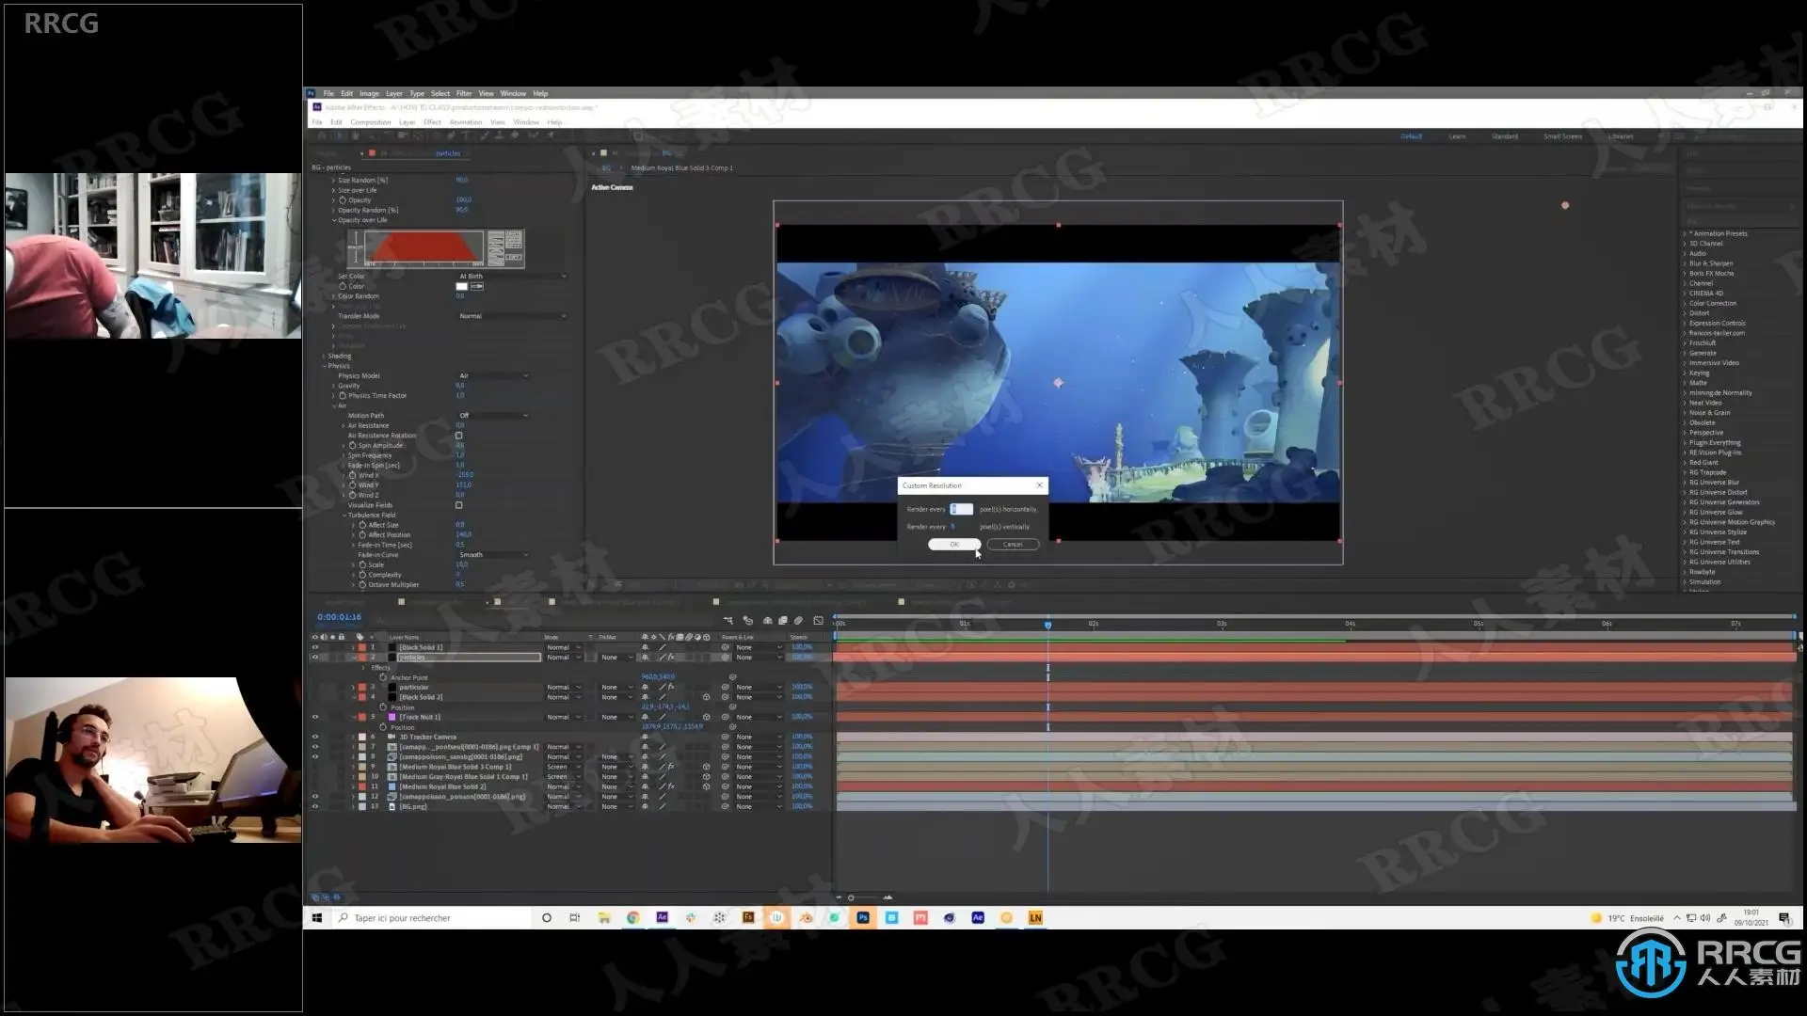
Task: Click the Opacity stopwatch icon
Action: (343, 200)
